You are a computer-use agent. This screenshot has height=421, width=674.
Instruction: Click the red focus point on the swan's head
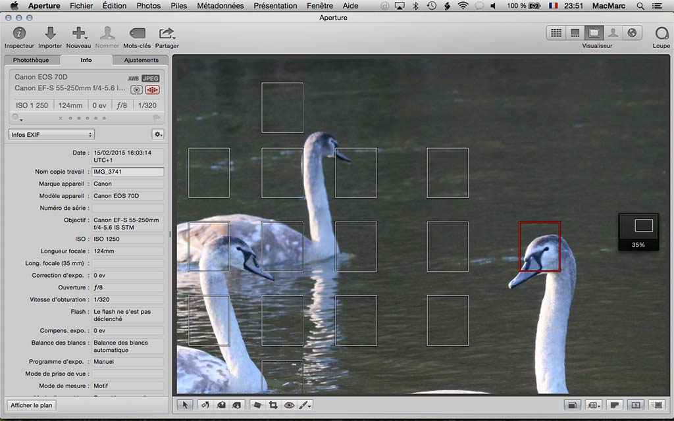(x=540, y=247)
